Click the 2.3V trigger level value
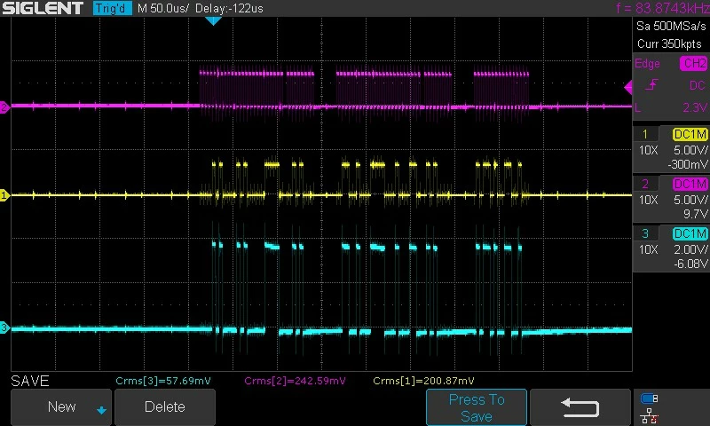 coord(695,107)
